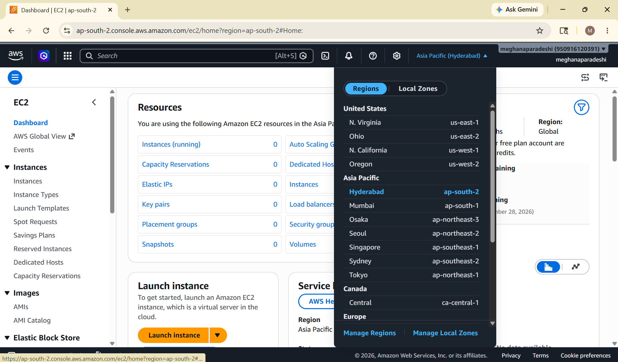Open Cookie preferences in footer
The width and height of the screenshot is (618, 362).
coord(585,355)
